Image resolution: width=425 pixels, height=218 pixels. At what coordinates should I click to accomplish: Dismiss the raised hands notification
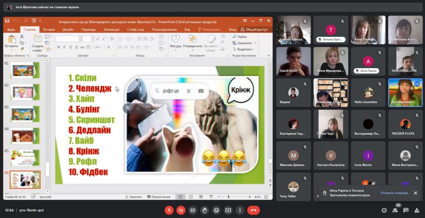click(x=415, y=193)
